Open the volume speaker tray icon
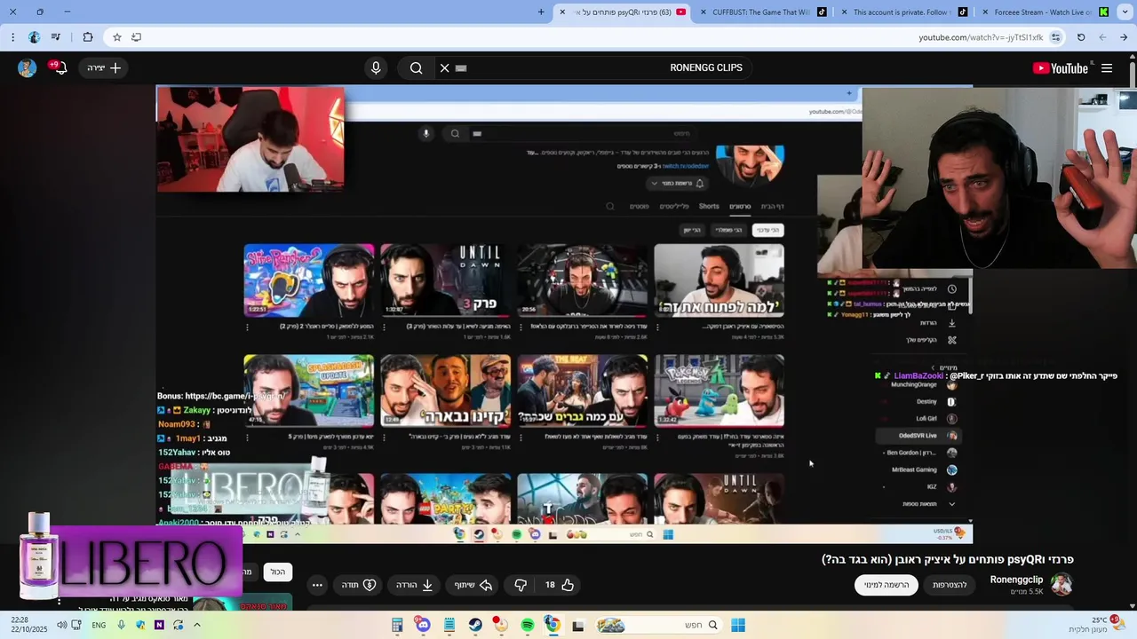Image resolution: width=1137 pixels, height=639 pixels. coord(61,625)
